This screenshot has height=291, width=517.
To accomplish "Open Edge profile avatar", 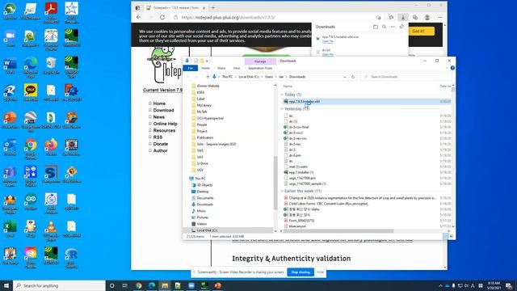I will point(427,18).
